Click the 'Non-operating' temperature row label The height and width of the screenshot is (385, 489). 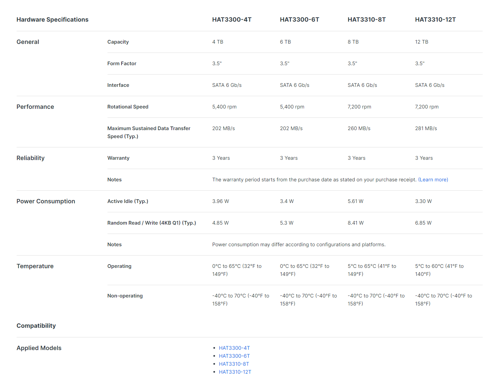125,296
